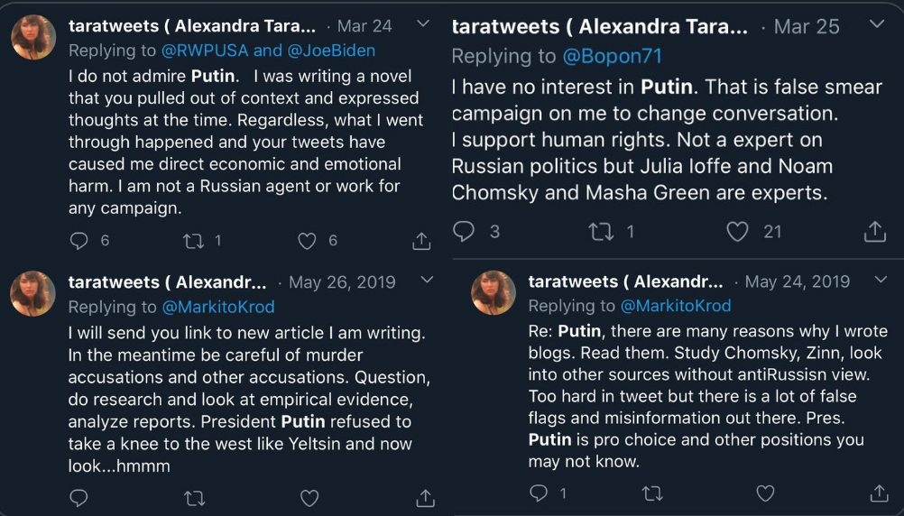Like the Mar 24 tweet
The height and width of the screenshot is (516, 904).
308,241
